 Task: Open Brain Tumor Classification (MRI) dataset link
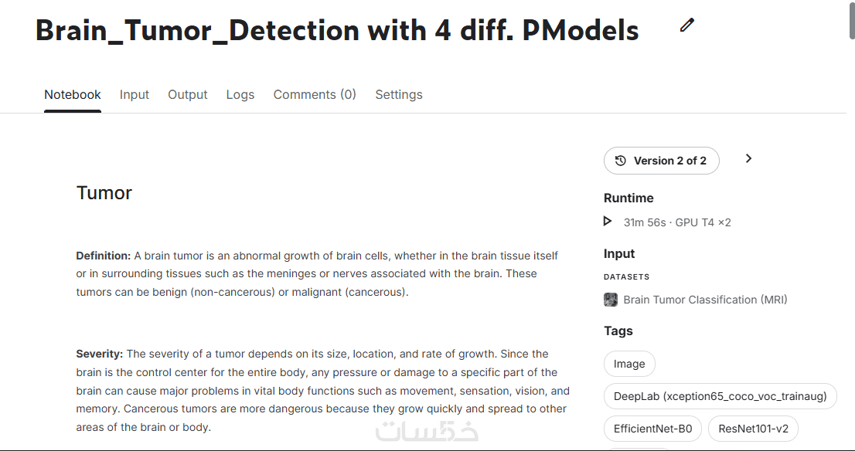705,300
